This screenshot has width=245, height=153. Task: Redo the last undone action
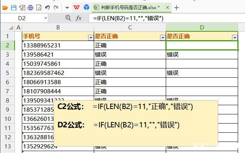56,8
